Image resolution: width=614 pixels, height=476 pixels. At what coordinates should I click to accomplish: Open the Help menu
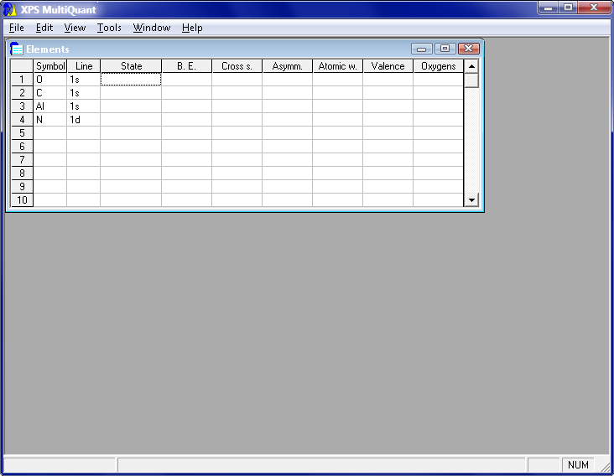pos(192,28)
